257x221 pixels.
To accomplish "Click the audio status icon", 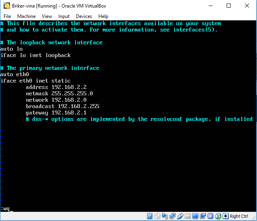I will pos(165,216).
